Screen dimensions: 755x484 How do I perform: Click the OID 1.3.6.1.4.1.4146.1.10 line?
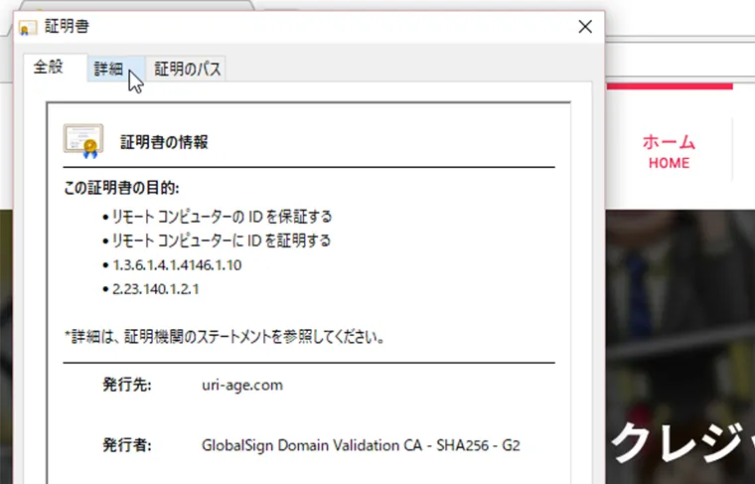coord(177,265)
